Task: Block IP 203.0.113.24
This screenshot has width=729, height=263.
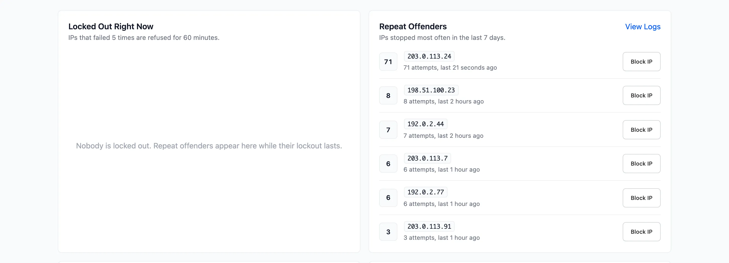Action: (x=641, y=62)
